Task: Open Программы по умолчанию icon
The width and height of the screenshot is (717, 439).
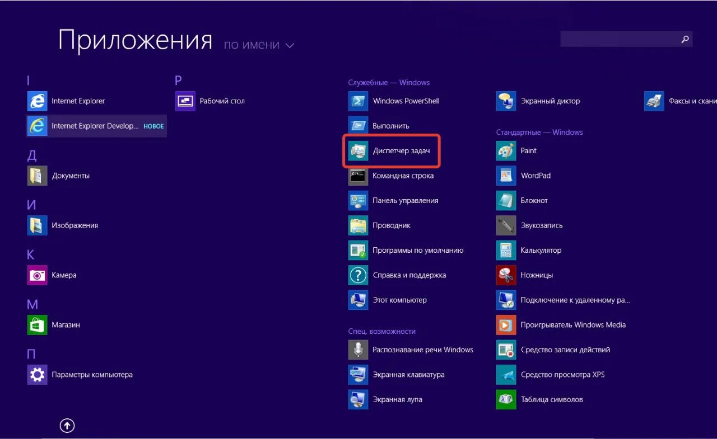Action: 358,251
